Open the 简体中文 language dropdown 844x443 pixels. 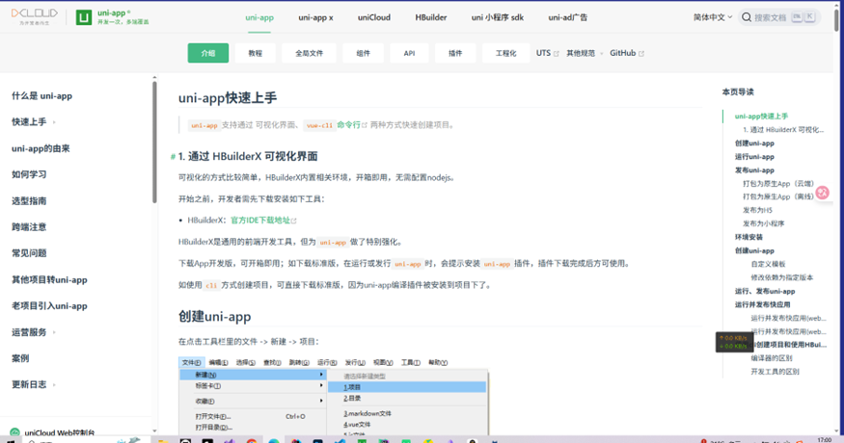pyautogui.click(x=712, y=17)
